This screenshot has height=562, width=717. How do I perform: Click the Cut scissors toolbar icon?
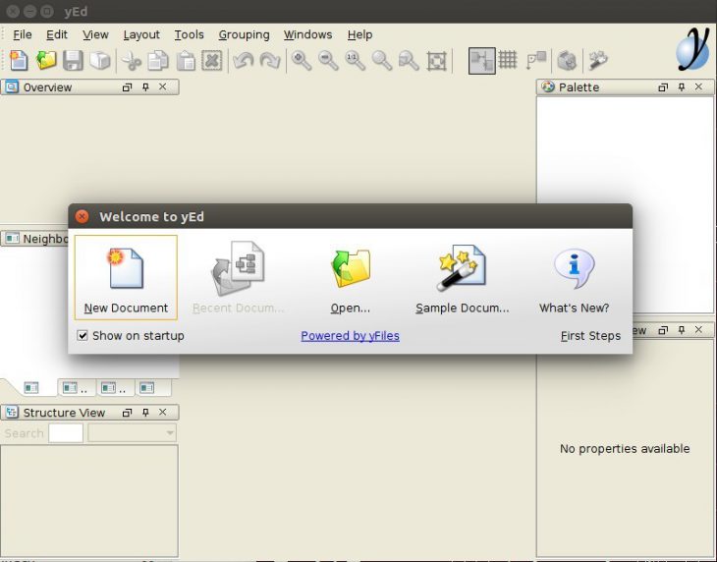pos(132,60)
